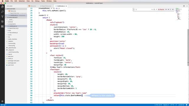Click errors and warnings count in status bar
The width and height of the screenshot is (189, 106).
tap(4, 105)
